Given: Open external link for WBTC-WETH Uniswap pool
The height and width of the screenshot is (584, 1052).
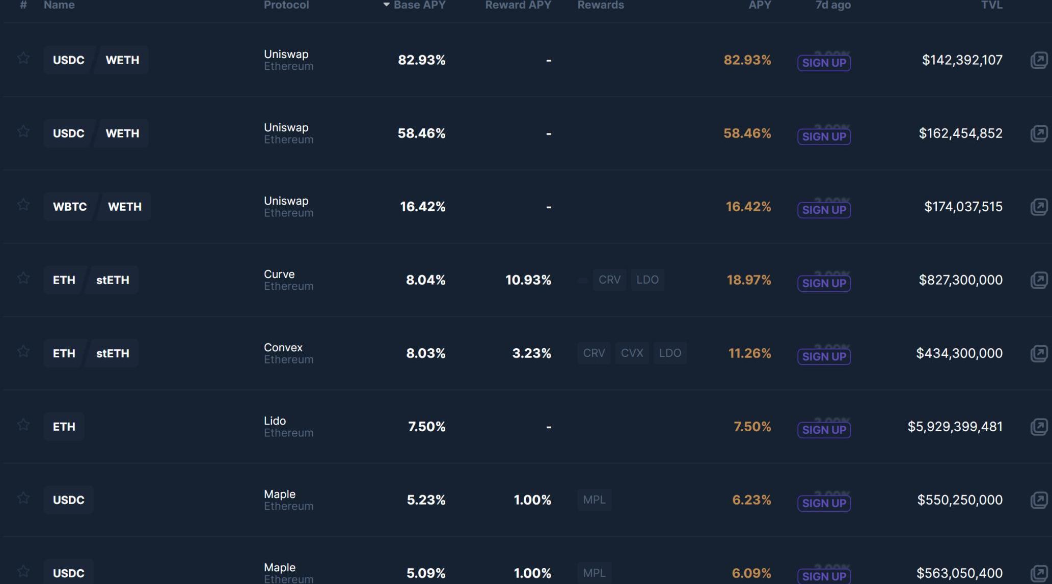Looking at the screenshot, I should [x=1039, y=207].
